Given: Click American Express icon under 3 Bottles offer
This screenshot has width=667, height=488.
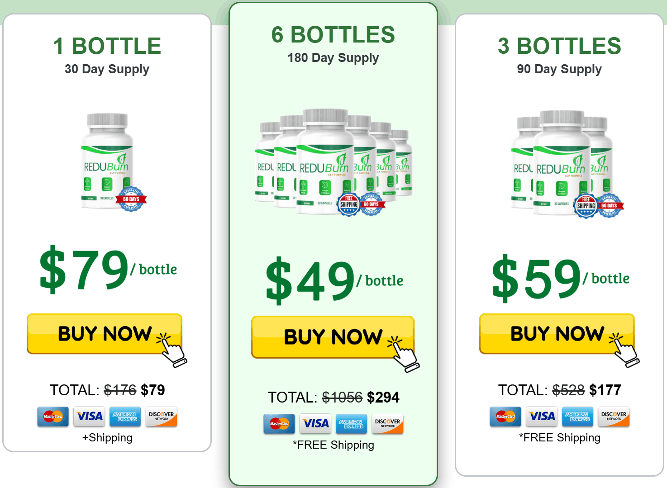Looking at the screenshot, I should tap(577, 417).
